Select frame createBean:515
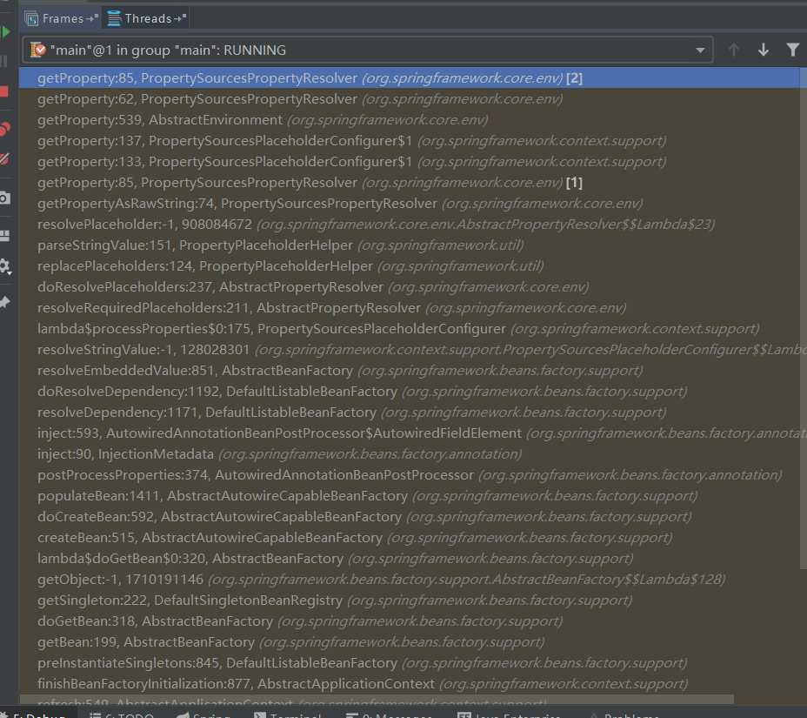Image resolution: width=807 pixels, height=718 pixels. click(x=410, y=538)
